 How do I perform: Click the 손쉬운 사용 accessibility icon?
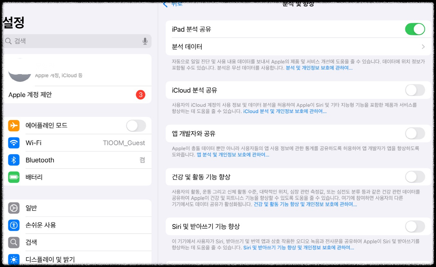coord(13,225)
